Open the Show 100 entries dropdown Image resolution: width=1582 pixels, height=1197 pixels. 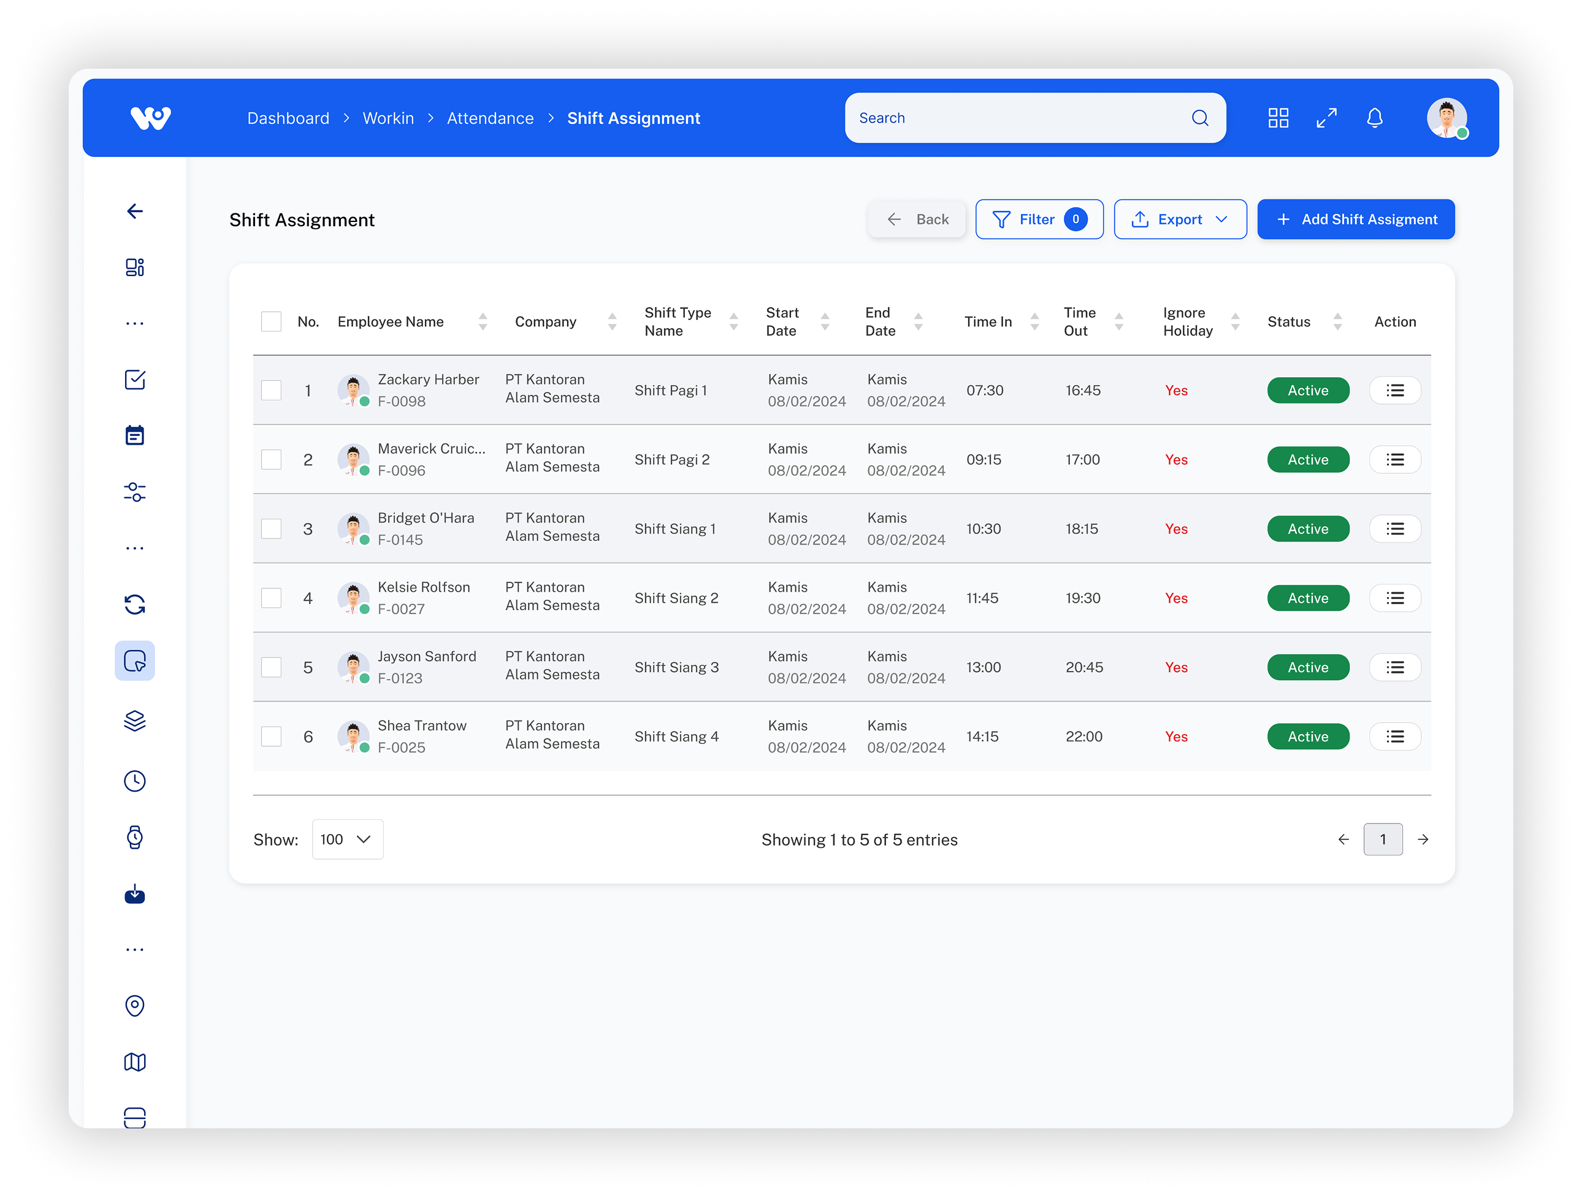348,839
